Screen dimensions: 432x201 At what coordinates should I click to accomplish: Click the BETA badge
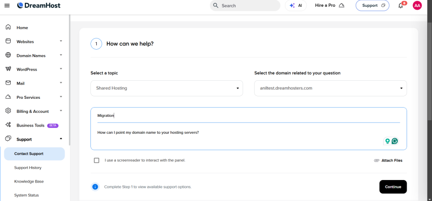[53, 125]
